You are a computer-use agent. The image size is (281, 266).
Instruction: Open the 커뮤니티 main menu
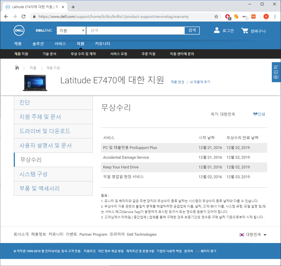coord(103,44)
